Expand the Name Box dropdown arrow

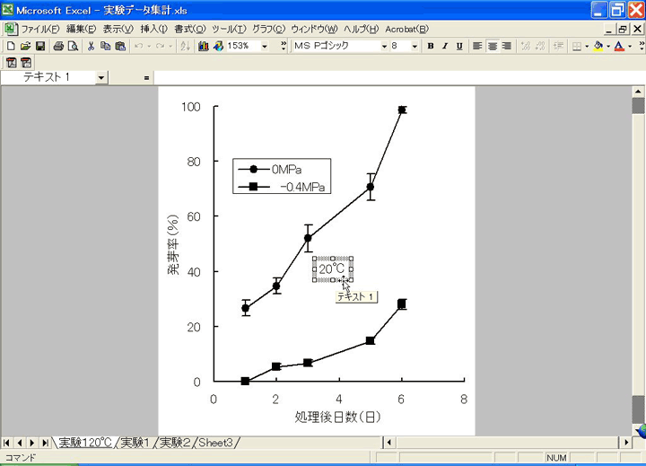(100, 78)
